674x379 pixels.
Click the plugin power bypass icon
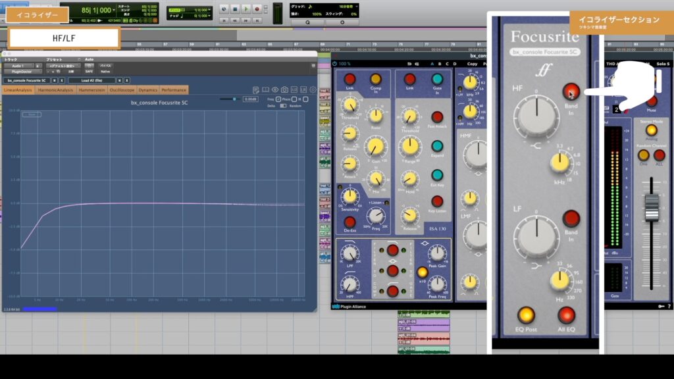(334, 64)
